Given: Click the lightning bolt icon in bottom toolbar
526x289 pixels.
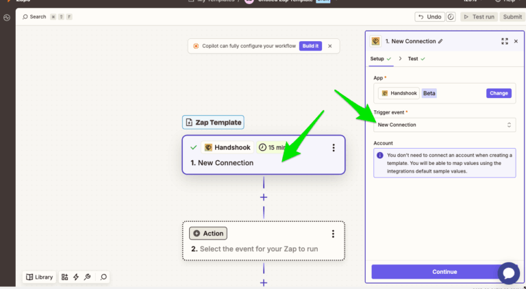Looking at the screenshot, I should 76,277.
